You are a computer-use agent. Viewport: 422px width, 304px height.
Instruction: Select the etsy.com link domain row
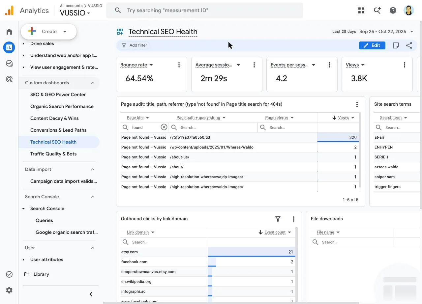point(208,252)
